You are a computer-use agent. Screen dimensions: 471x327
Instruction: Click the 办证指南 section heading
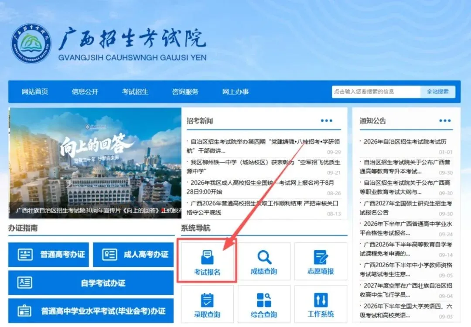click(23, 228)
